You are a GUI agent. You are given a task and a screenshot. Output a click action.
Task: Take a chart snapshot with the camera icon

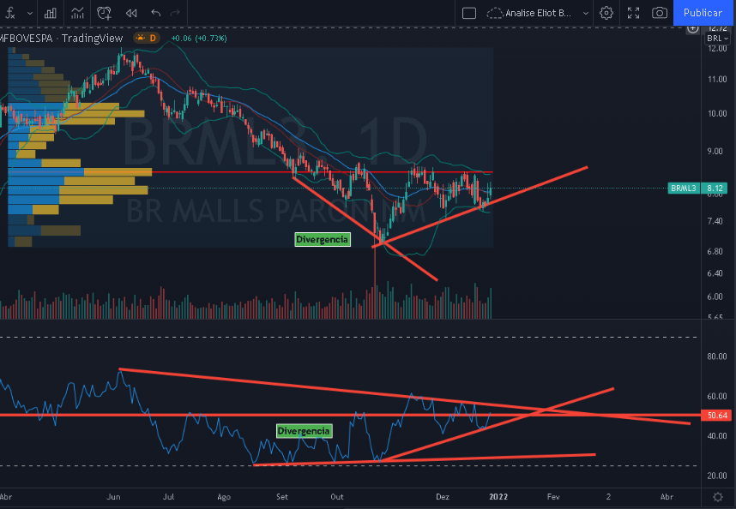pos(660,13)
